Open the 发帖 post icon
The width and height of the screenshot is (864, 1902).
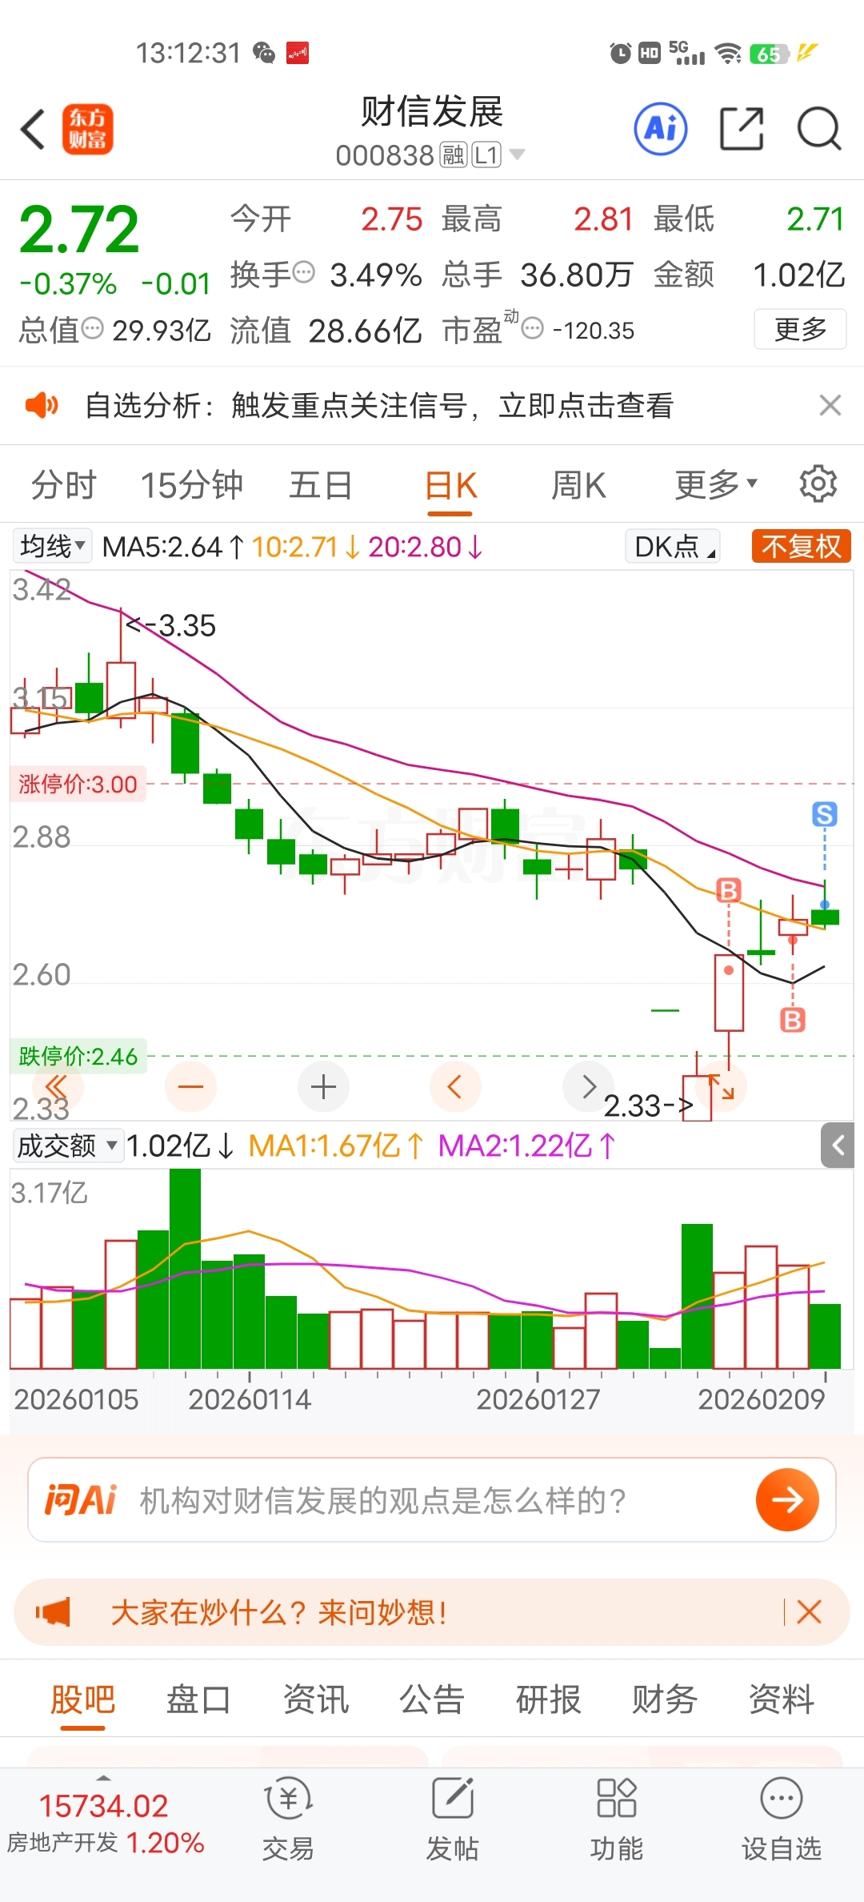tap(453, 1820)
